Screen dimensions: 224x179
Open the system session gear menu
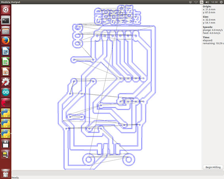pos(221,2)
